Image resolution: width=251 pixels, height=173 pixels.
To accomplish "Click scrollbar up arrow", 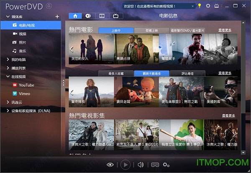I will [x=243, y=23].
